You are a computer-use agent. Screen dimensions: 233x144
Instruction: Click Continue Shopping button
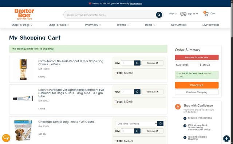197,92
